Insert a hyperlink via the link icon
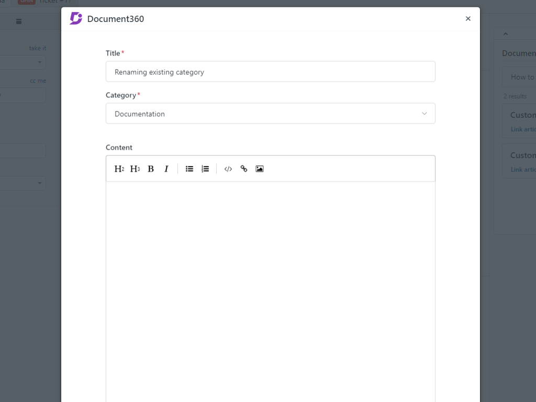The width and height of the screenshot is (536, 402). pos(244,169)
